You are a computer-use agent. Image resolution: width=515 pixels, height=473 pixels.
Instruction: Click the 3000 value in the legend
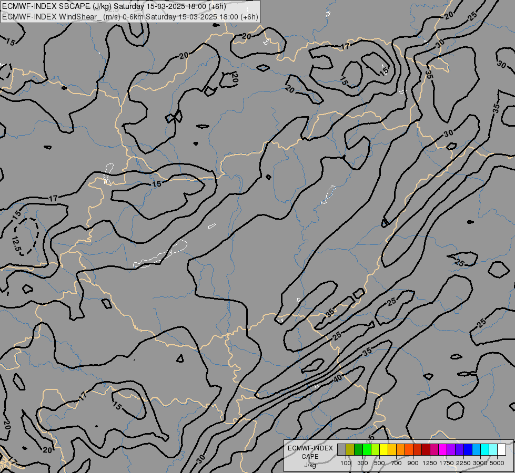[480, 463]
